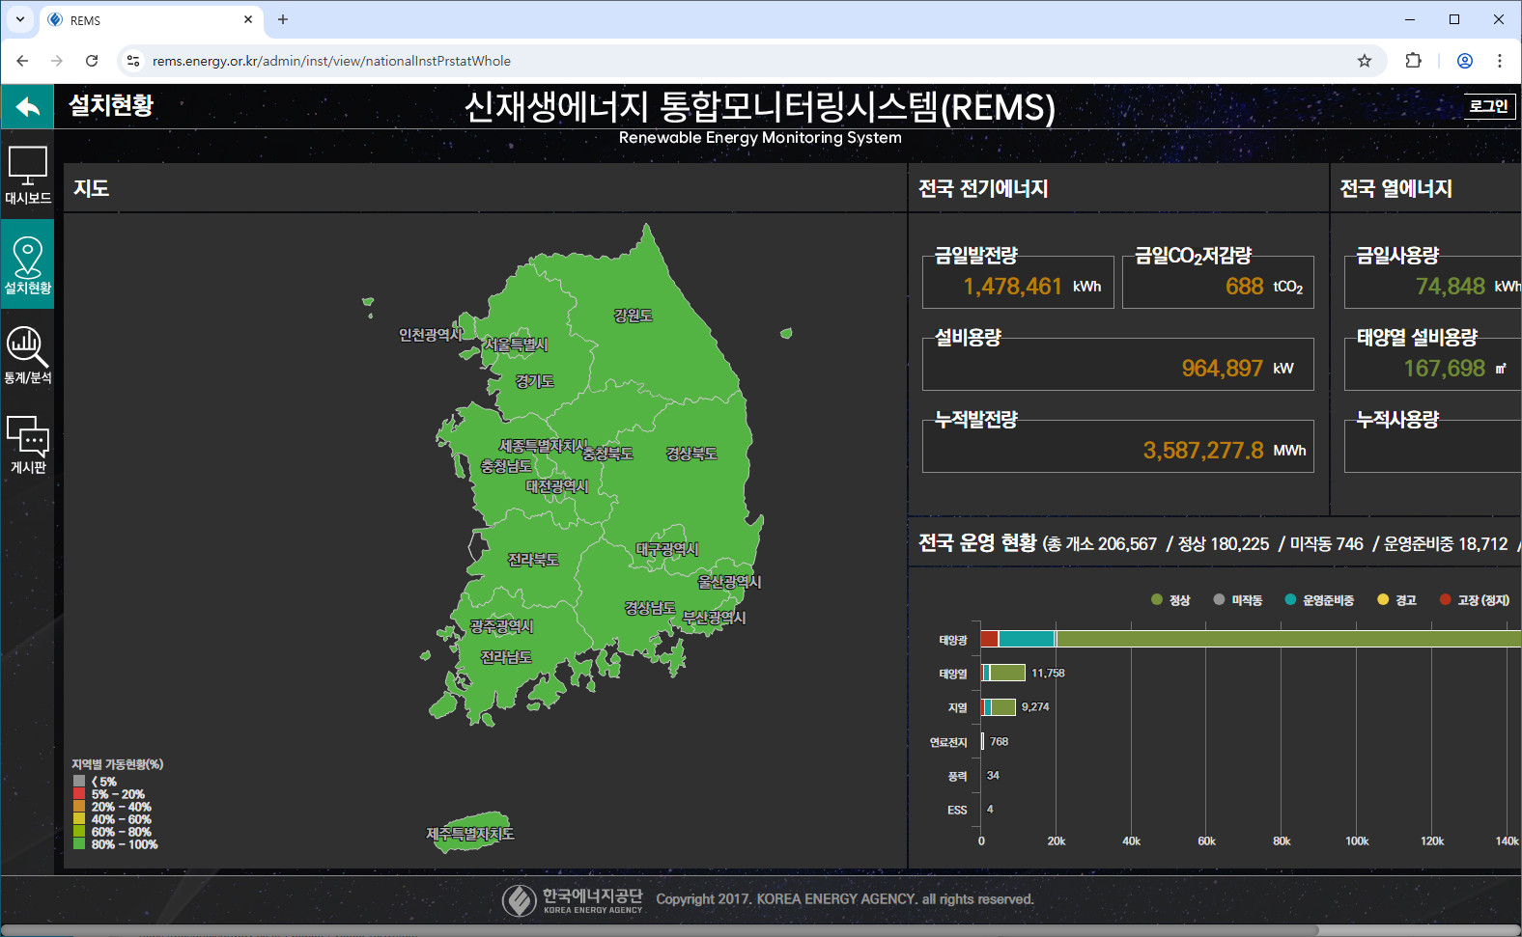Click the browser back navigation arrow
This screenshot has height=937, width=1522.
[22, 61]
